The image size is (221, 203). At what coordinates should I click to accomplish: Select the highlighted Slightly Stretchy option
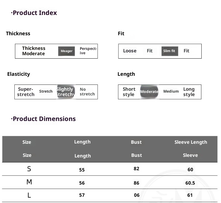click(x=65, y=92)
